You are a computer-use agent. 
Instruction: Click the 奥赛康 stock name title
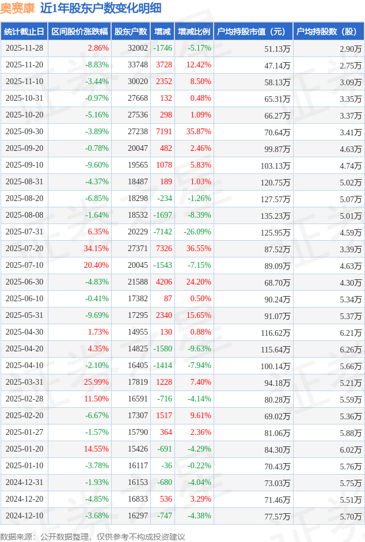(17, 8)
